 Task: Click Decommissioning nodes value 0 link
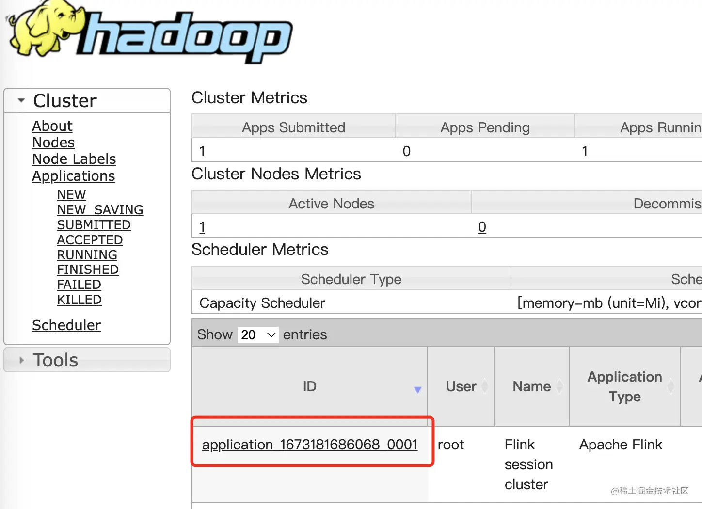point(482,227)
